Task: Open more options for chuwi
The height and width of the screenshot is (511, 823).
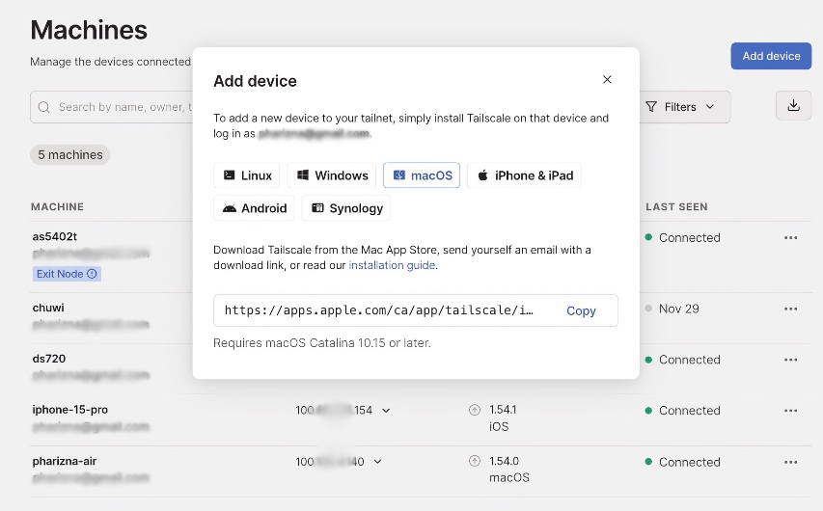Action: tap(791, 309)
